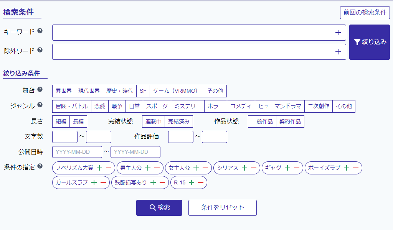Open help icon next to キーワード
The height and width of the screenshot is (230, 393).
tap(40, 31)
